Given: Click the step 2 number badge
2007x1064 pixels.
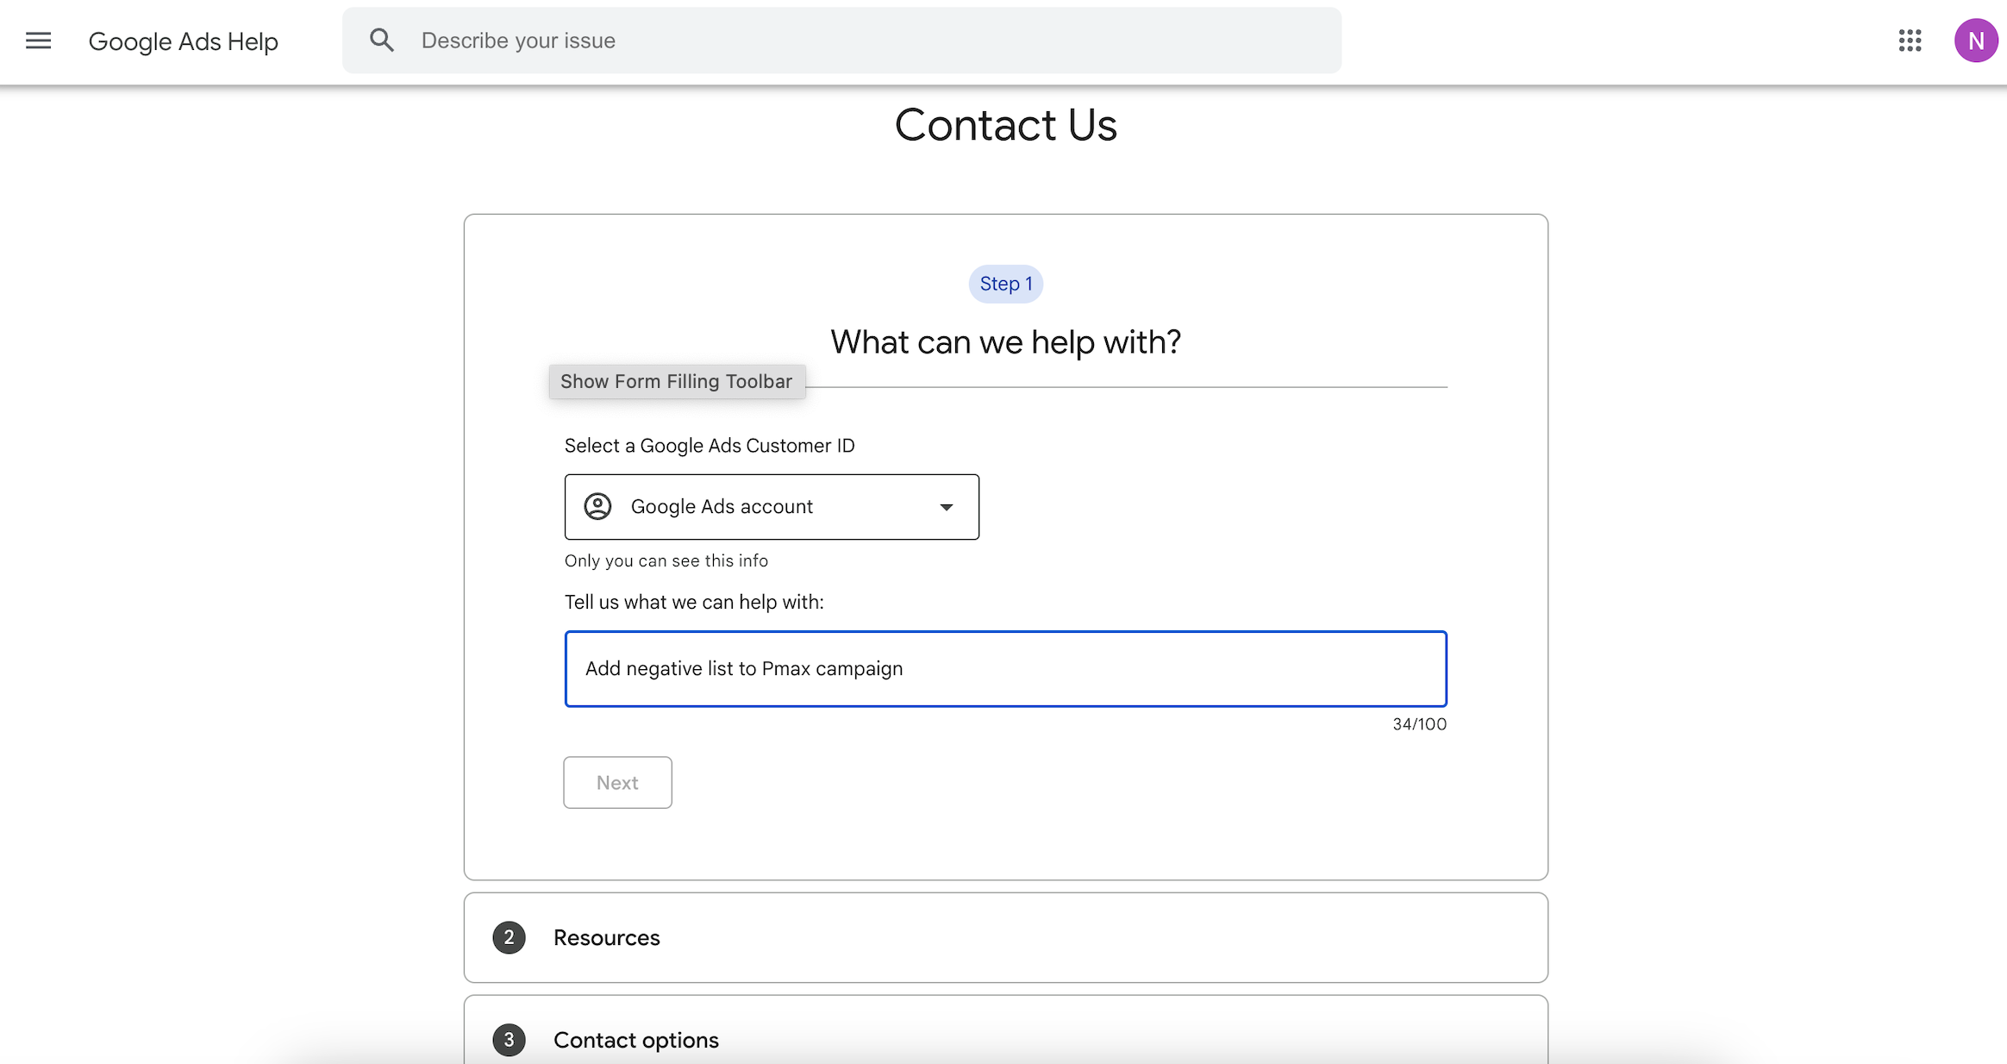Looking at the screenshot, I should [x=509, y=937].
